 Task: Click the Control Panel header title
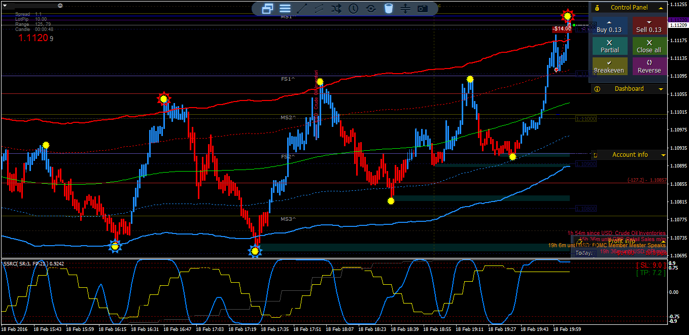click(629, 8)
